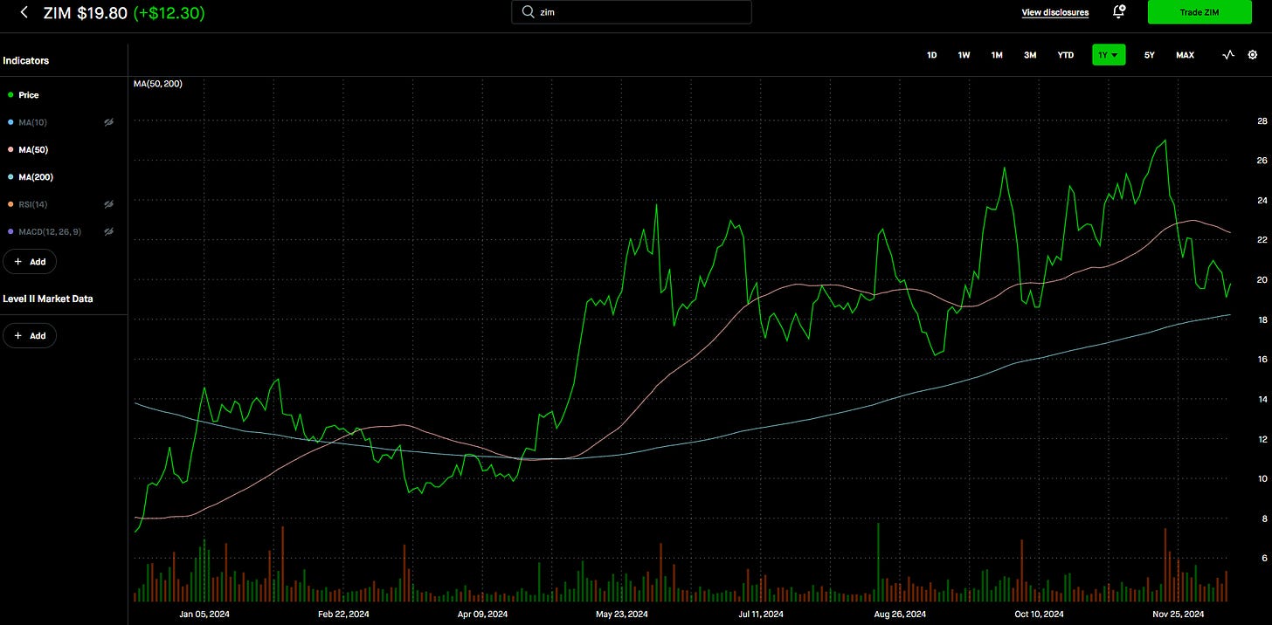Screen dimensions: 1272x625
Task: Switch chart to 1W range
Action: coord(964,55)
